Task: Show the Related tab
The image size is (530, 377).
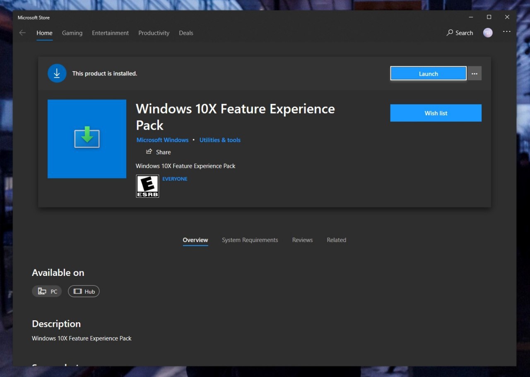Action: click(x=336, y=240)
